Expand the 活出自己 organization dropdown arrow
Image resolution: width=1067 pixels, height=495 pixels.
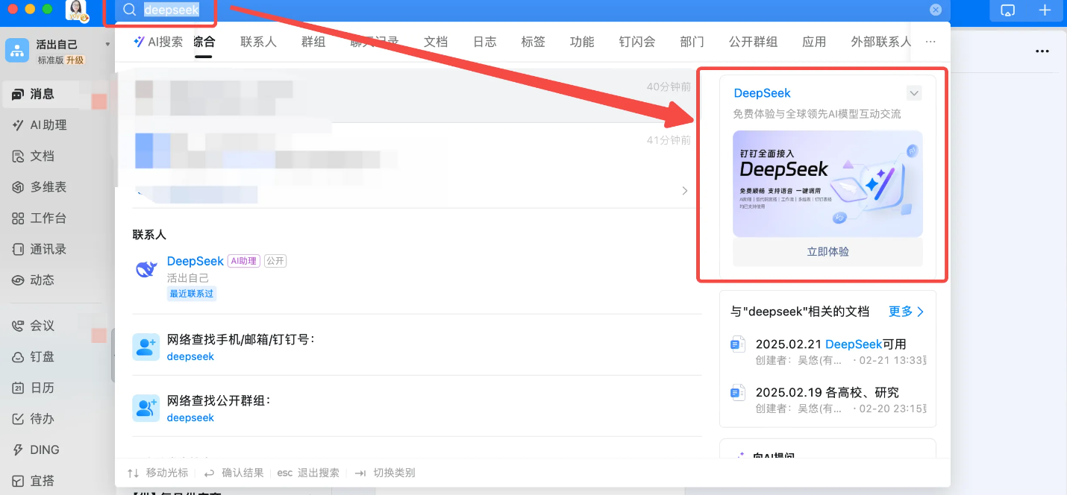tap(107, 45)
